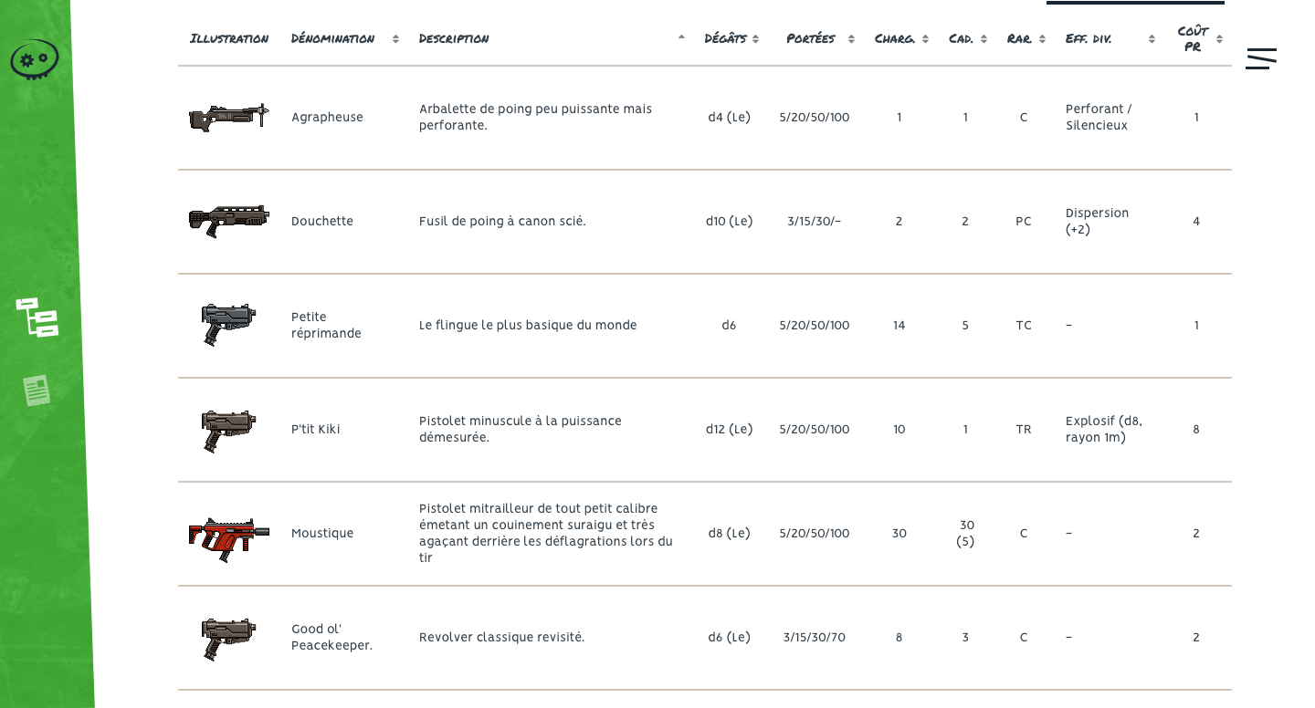The height and width of the screenshot is (708, 1315).
Task: Sort by Dénomination column arrows
Action: click(395, 39)
